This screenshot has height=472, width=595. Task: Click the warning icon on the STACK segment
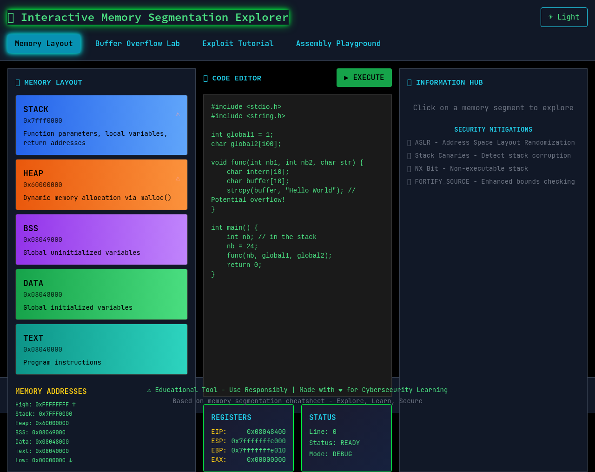[x=178, y=114]
